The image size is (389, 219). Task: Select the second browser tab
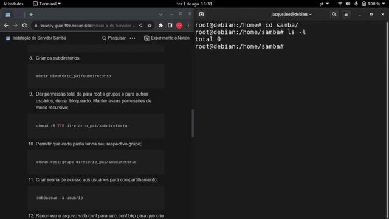click(x=19, y=15)
